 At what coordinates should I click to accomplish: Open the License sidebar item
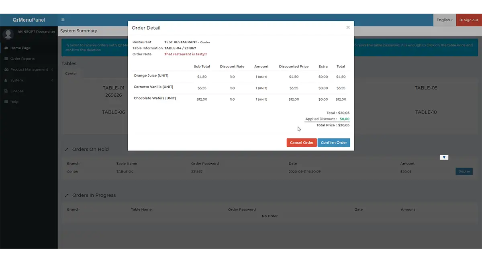tap(17, 91)
